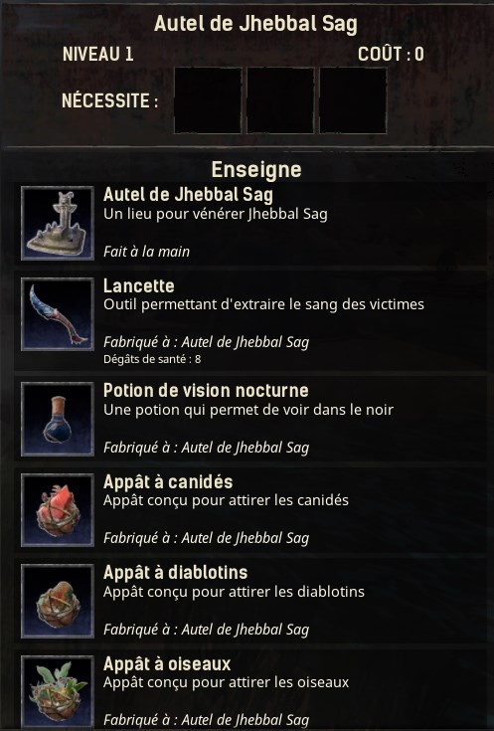Click the Enseigne section heading
The image size is (494, 731).
click(256, 170)
